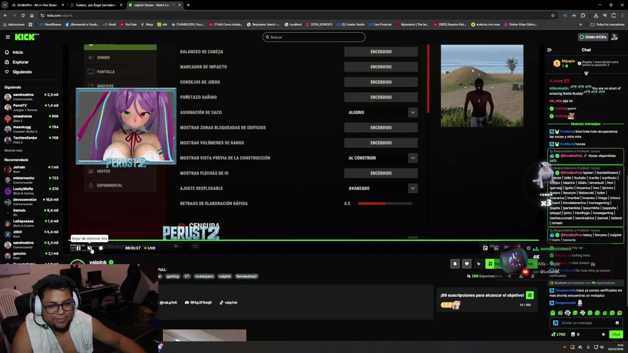Open the Todos los marcadores folder
The width and height of the screenshot is (628, 353).
click(607, 25)
